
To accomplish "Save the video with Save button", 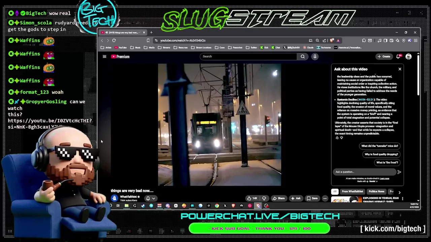I will [312, 198].
